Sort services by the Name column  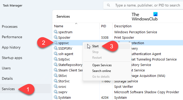point(76,26)
